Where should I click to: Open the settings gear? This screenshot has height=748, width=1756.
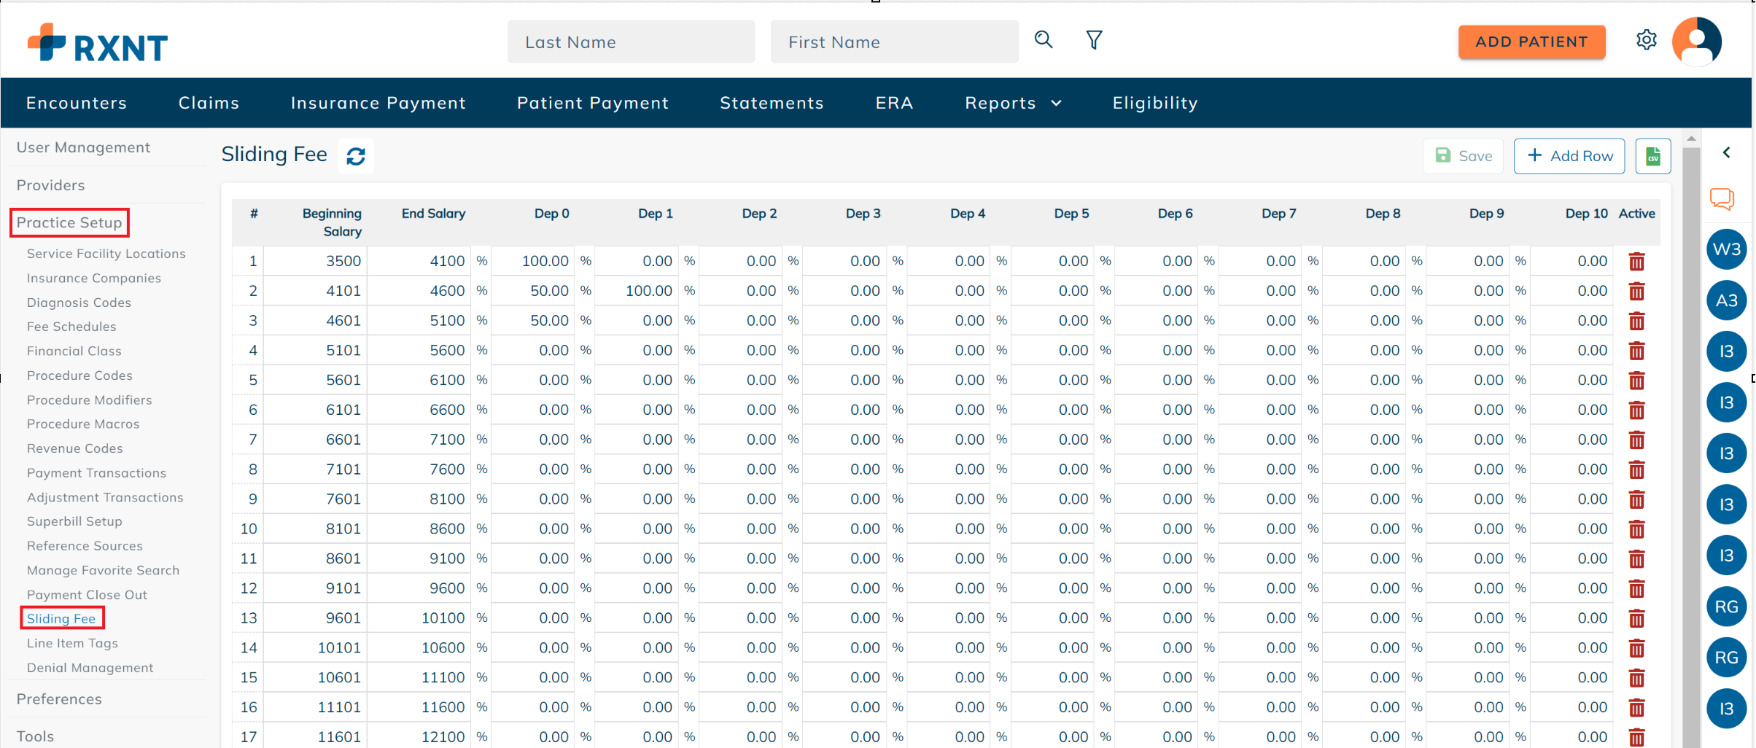click(1646, 40)
